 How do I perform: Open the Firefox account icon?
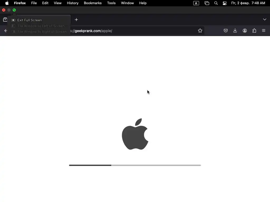[245, 31]
